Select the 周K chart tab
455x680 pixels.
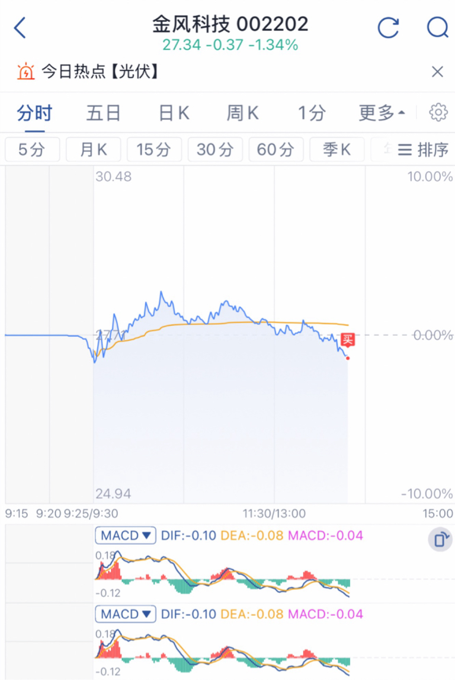coord(243,113)
